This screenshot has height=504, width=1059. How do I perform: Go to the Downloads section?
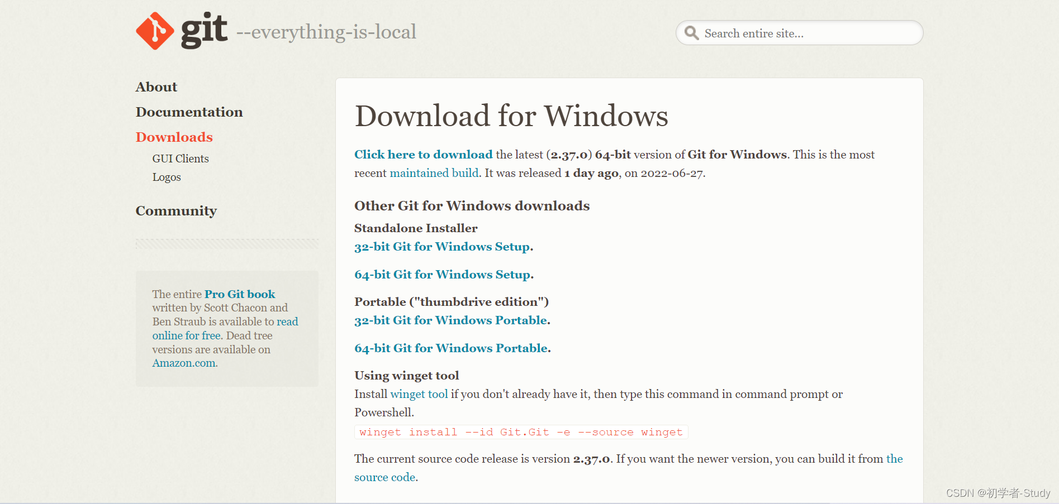point(174,137)
